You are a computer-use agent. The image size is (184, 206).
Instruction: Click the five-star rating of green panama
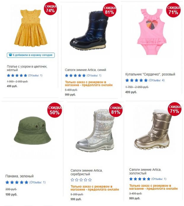tap(17, 182)
